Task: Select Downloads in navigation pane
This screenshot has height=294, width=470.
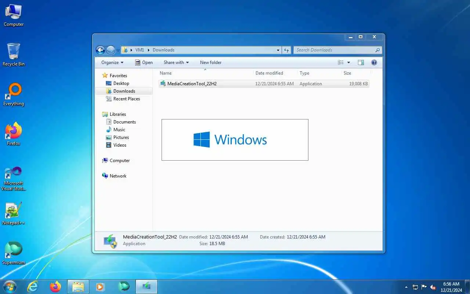Action: (x=124, y=91)
